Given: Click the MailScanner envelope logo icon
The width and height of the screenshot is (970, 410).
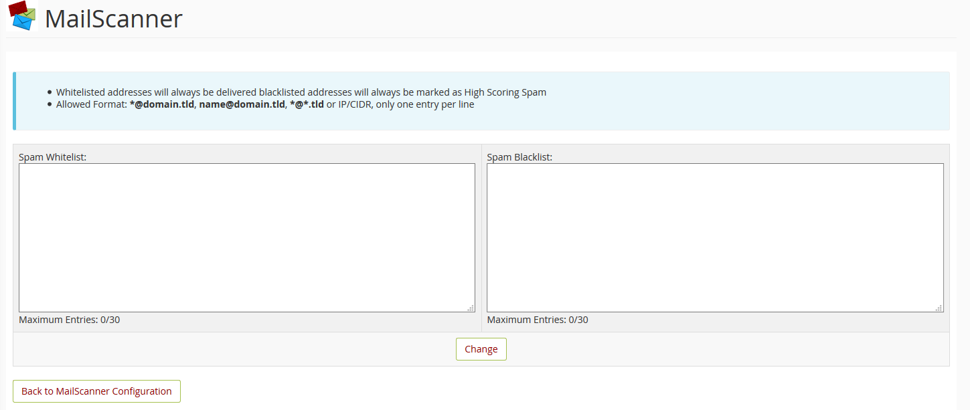Looking at the screenshot, I should click(22, 16).
